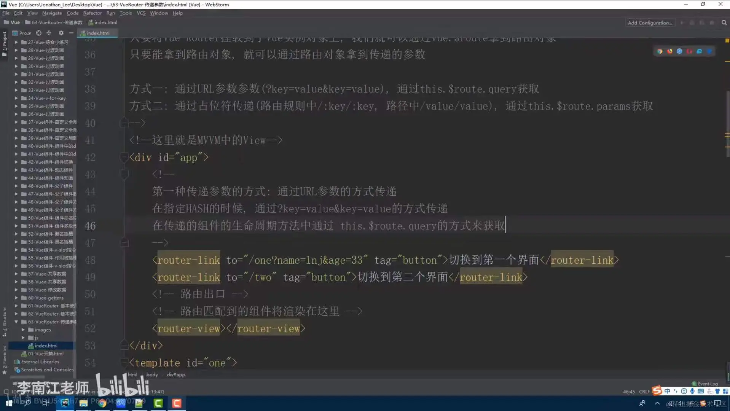This screenshot has width=730, height=411.
Task: Click the line ending CRLF indicator
Action: click(x=644, y=391)
